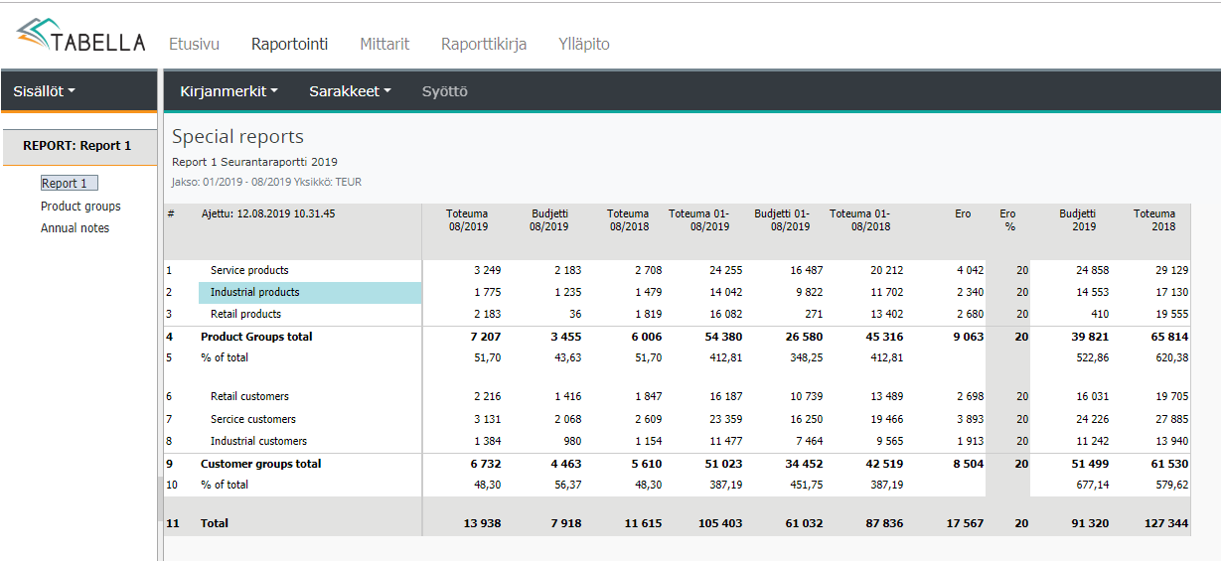
Task: Click the Ero % column header
Action: click(x=1007, y=219)
